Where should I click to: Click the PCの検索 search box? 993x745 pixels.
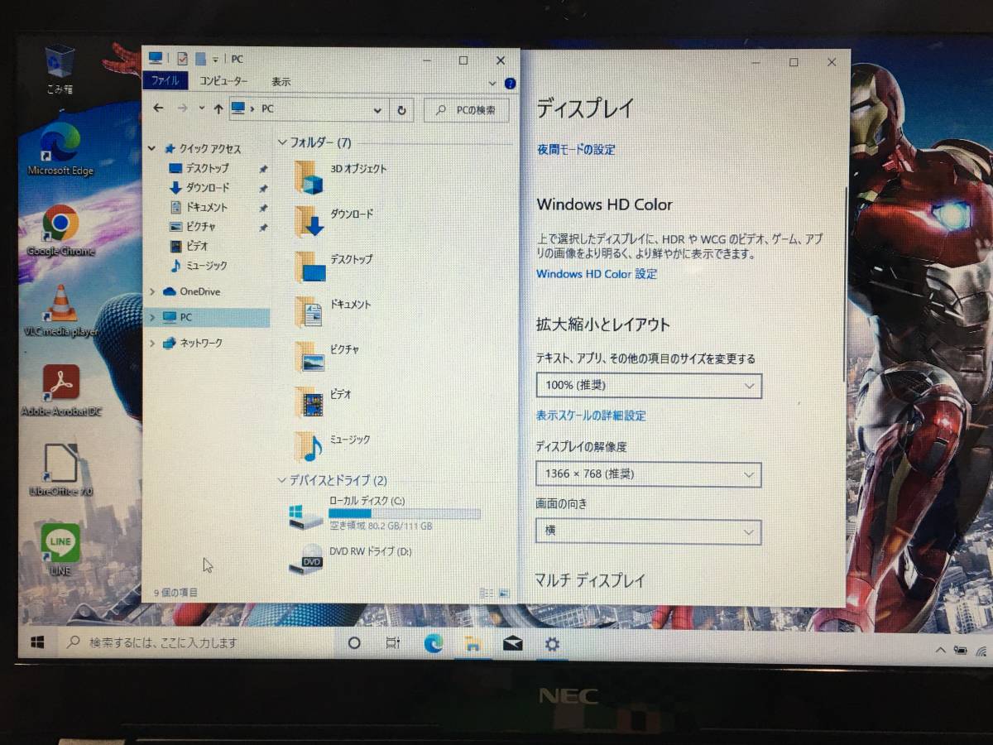(467, 109)
